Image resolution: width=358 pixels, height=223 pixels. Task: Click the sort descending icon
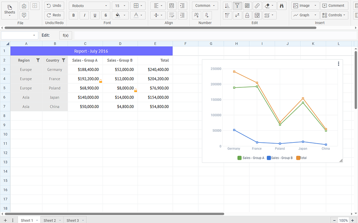227,6
